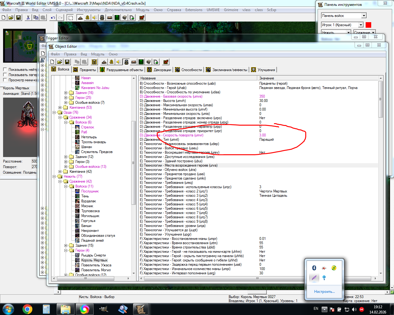Open Terrain Editor from Object Editor toolbar
Image resolution: width=394 pixels, height=315 pixels.
[104, 62]
